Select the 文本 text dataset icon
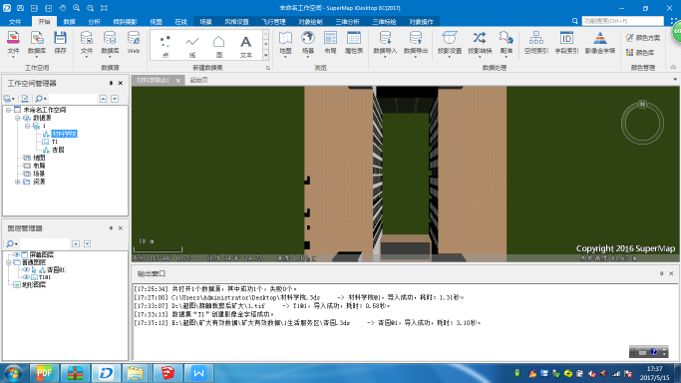This screenshot has width=681, height=383. pos(246,46)
